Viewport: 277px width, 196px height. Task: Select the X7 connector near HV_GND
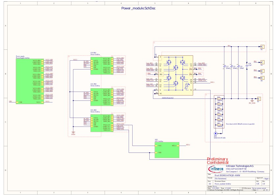pos(259,99)
